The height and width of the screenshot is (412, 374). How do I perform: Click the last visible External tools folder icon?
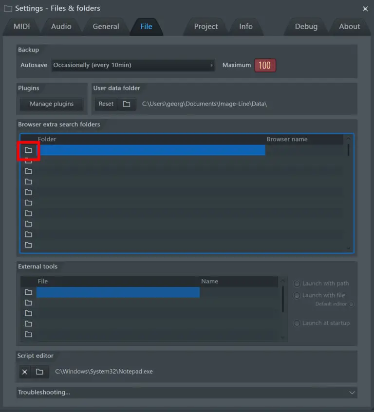(28, 334)
